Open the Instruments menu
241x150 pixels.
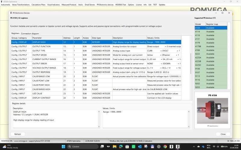point(5,5)
